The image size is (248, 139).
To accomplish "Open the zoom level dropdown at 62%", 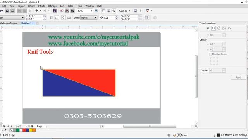I will tap(91, 11).
